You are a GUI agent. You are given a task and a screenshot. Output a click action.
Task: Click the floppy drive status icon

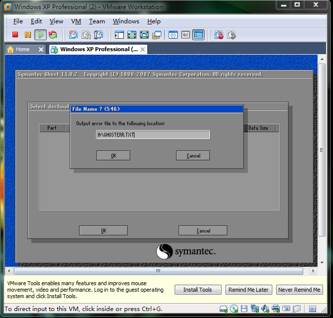(x=244, y=309)
